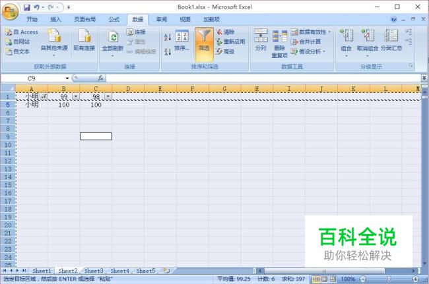Switch to the 插入 (Insert) tab
429x284 pixels.
[55, 19]
